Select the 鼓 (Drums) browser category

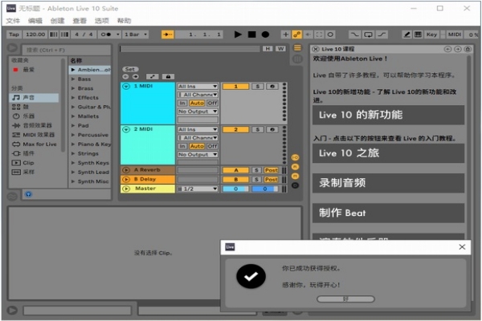[x=34, y=107]
